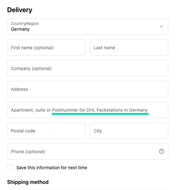This screenshot has height=190, width=176.
Task: Click the Phone (optional) field
Action: pyautogui.click(x=88, y=152)
